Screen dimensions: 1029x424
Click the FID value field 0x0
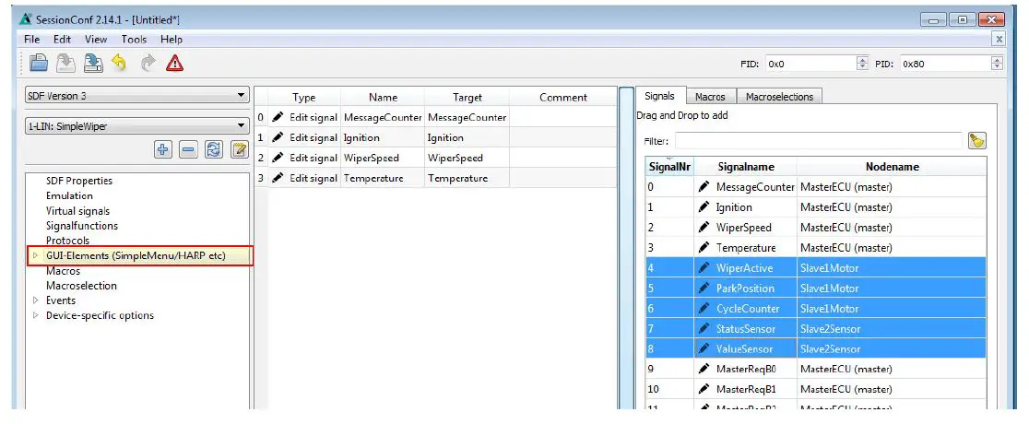(810, 64)
